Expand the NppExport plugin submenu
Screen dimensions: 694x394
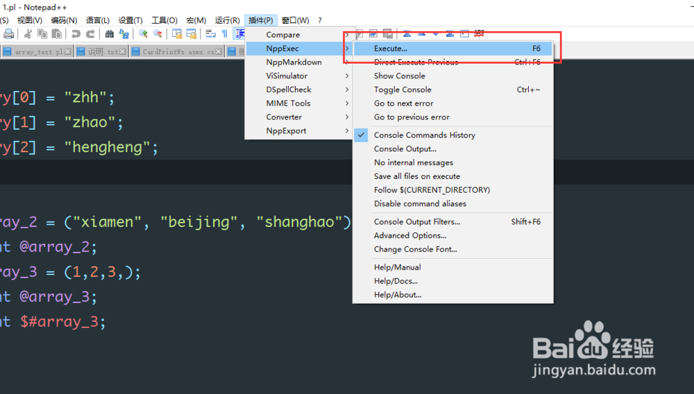[x=298, y=131]
